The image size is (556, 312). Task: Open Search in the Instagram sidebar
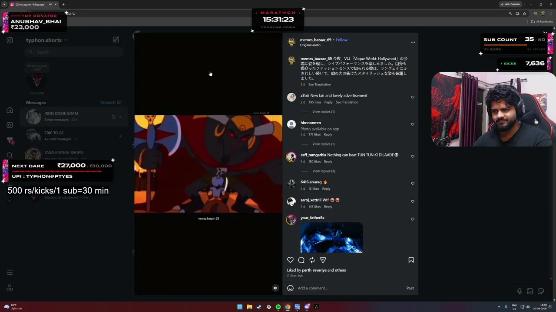click(x=10, y=156)
